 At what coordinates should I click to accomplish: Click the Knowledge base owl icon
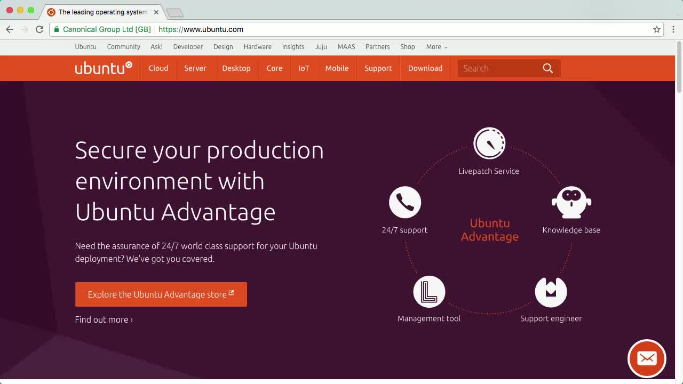(x=571, y=202)
